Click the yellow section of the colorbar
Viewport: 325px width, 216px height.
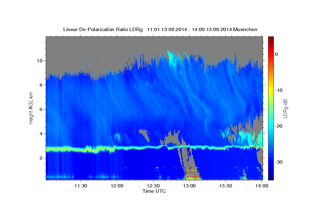coord(271,90)
